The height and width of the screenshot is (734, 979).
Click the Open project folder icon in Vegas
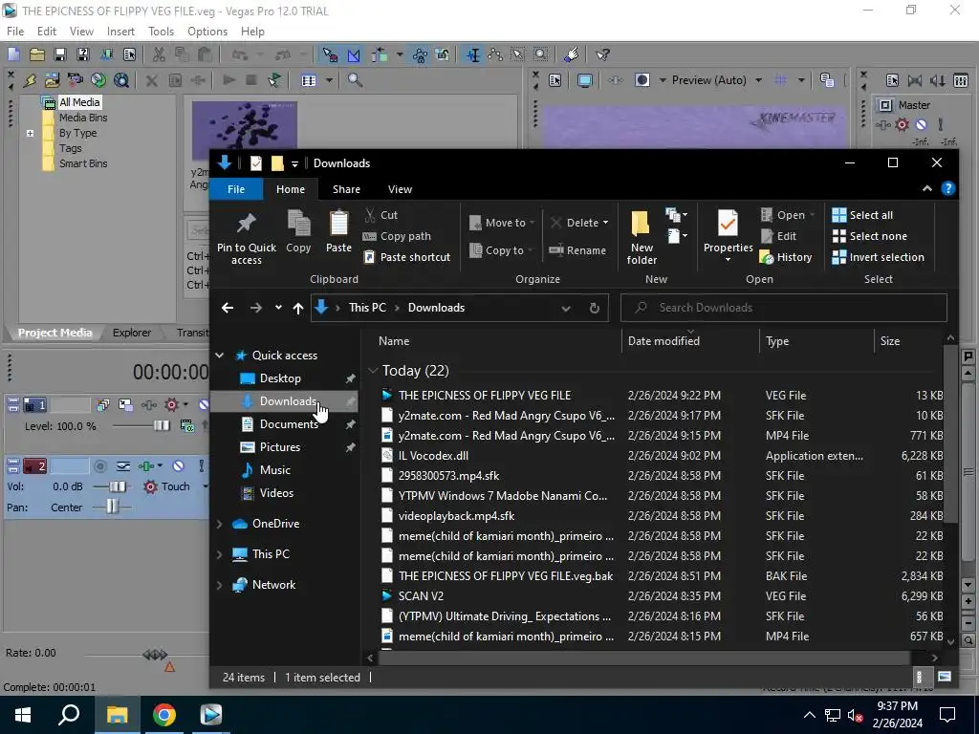pos(37,54)
